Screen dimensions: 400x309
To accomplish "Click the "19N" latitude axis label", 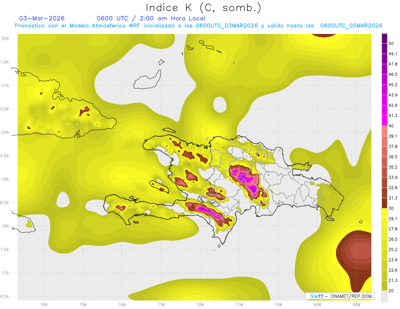I will point(5,179).
